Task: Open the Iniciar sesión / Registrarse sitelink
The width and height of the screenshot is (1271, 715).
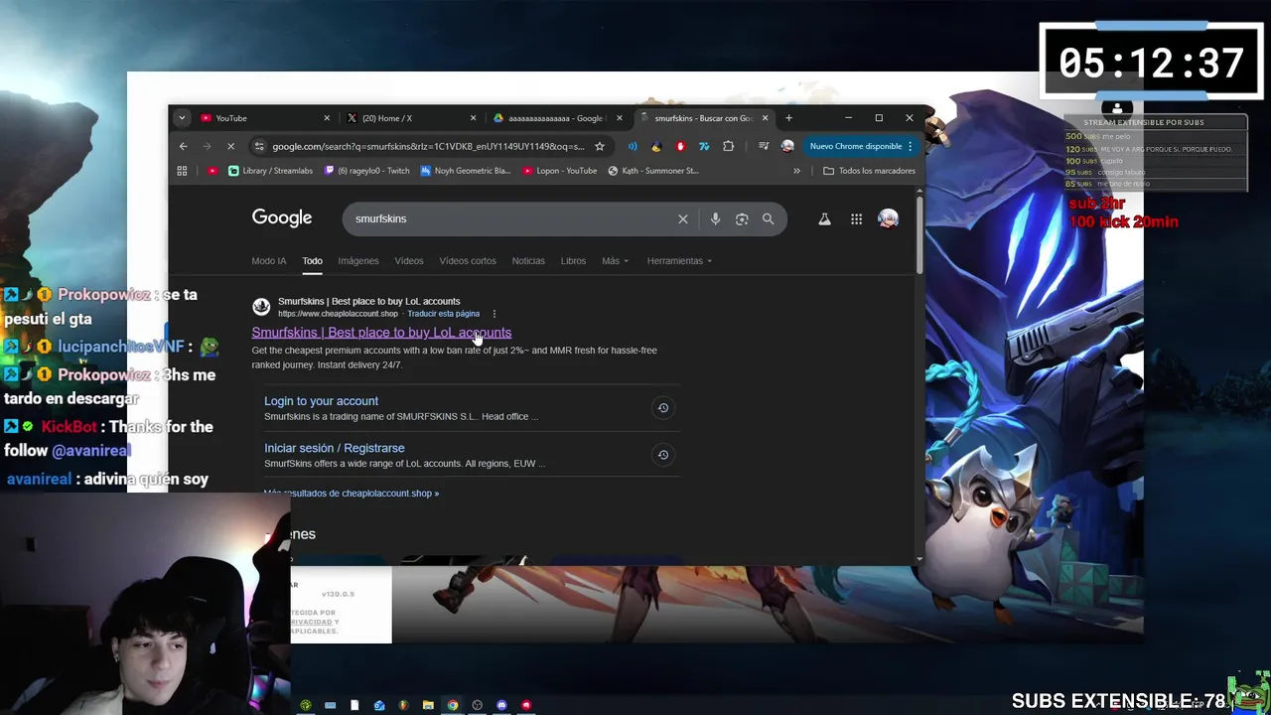Action: 335,448
